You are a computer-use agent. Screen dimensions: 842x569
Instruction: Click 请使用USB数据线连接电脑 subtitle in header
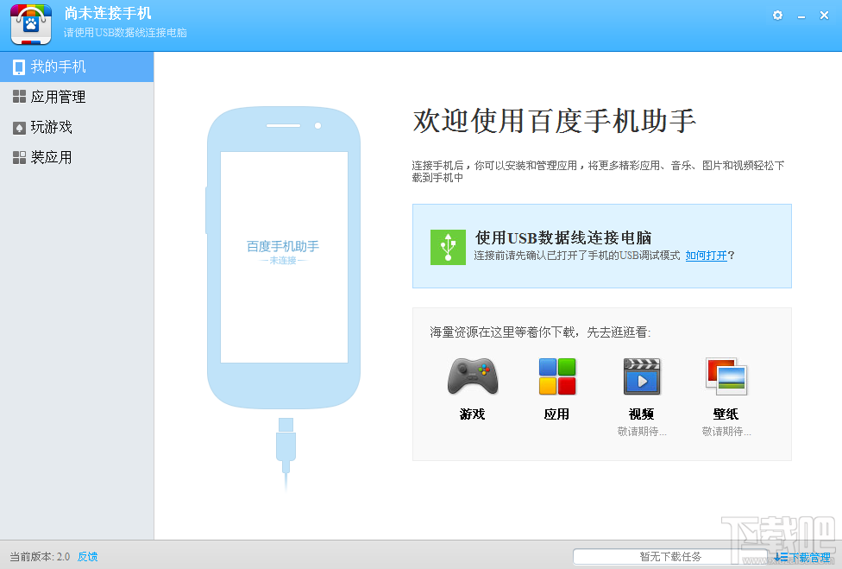[x=125, y=33]
